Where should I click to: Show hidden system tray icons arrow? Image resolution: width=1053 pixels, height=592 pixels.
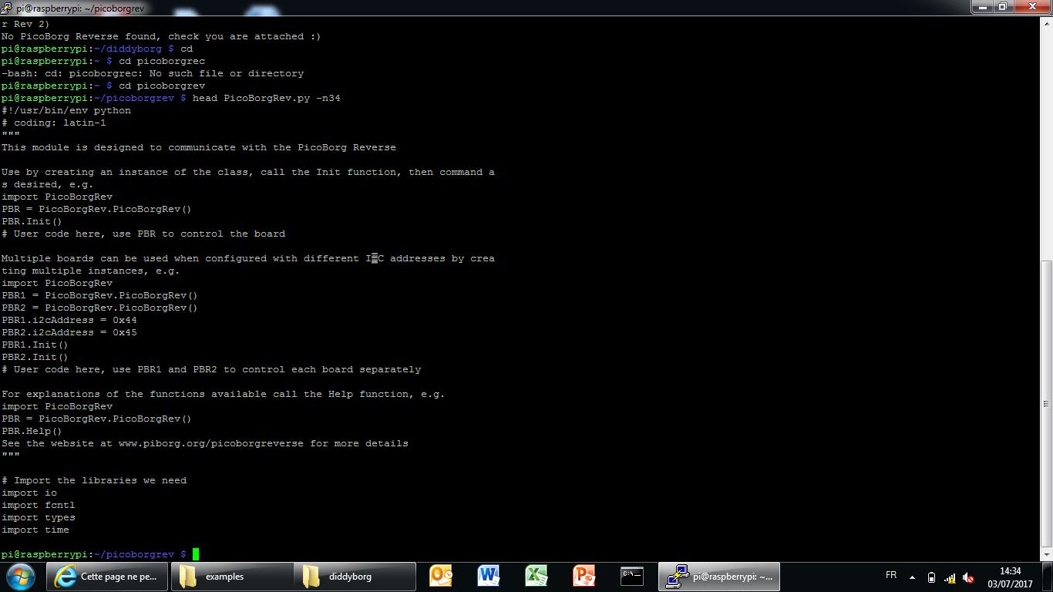912,577
